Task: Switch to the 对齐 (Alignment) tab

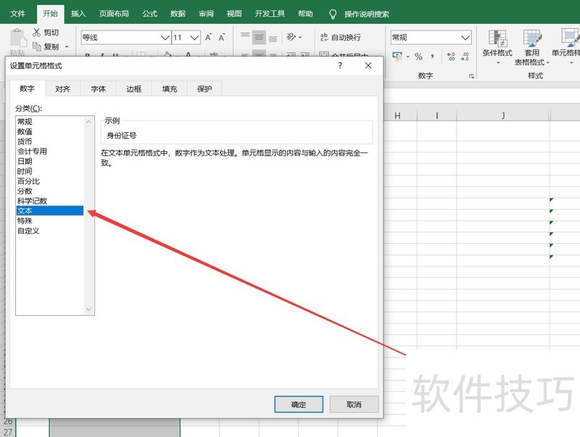Action: 63,89
